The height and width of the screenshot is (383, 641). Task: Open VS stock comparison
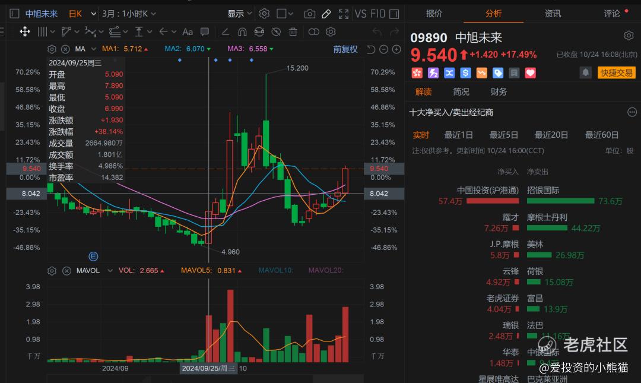point(361,14)
